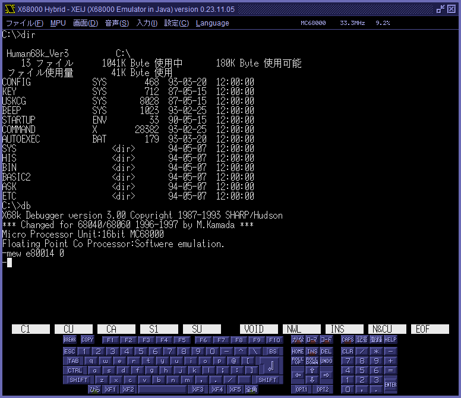Image resolution: width=461 pixels, height=398 pixels.
Task: Open the 音声(S) sound menu
Action: click(x=117, y=23)
